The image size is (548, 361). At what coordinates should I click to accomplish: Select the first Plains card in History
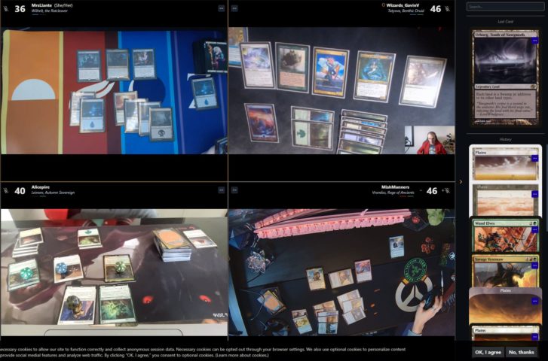505,164
